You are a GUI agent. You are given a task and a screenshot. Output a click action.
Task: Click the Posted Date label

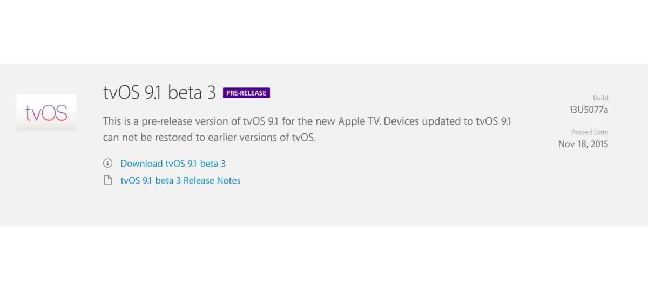click(590, 132)
